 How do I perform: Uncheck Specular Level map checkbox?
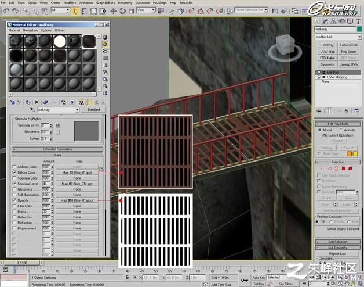point(14,184)
